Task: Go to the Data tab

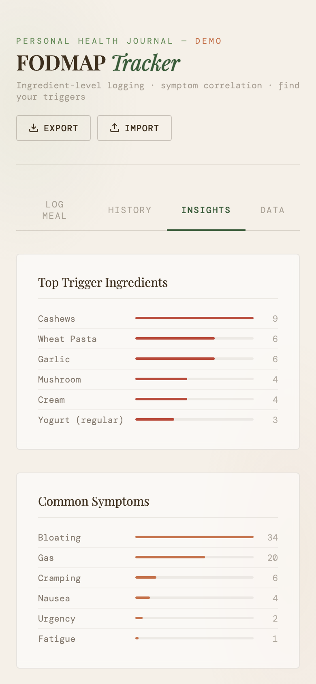Action: pos(272,210)
